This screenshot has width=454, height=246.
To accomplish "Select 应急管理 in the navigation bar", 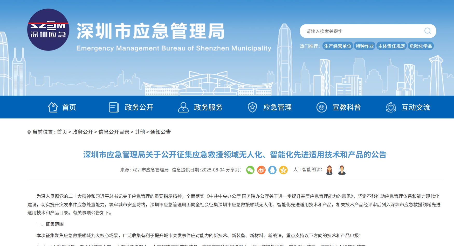I will pyautogui.click(x=270, y=107).
